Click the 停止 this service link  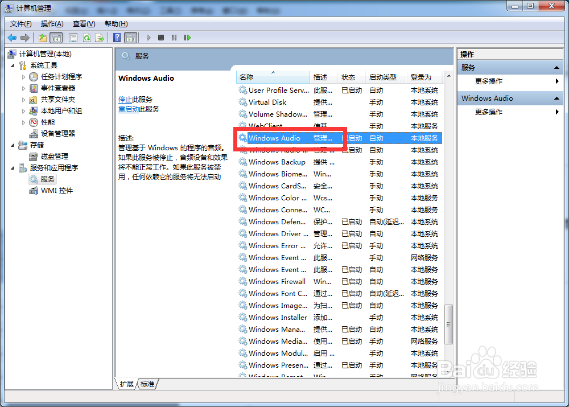click(x=125, y=100)
